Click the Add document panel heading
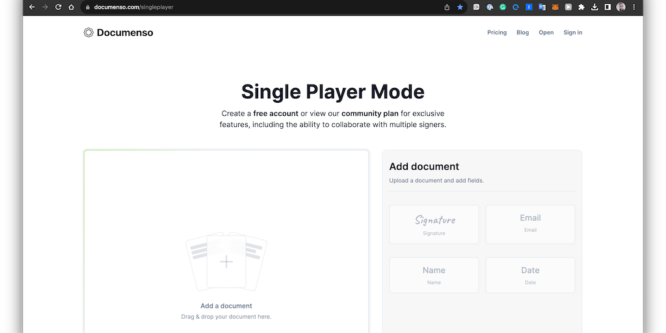 (424, 166)
